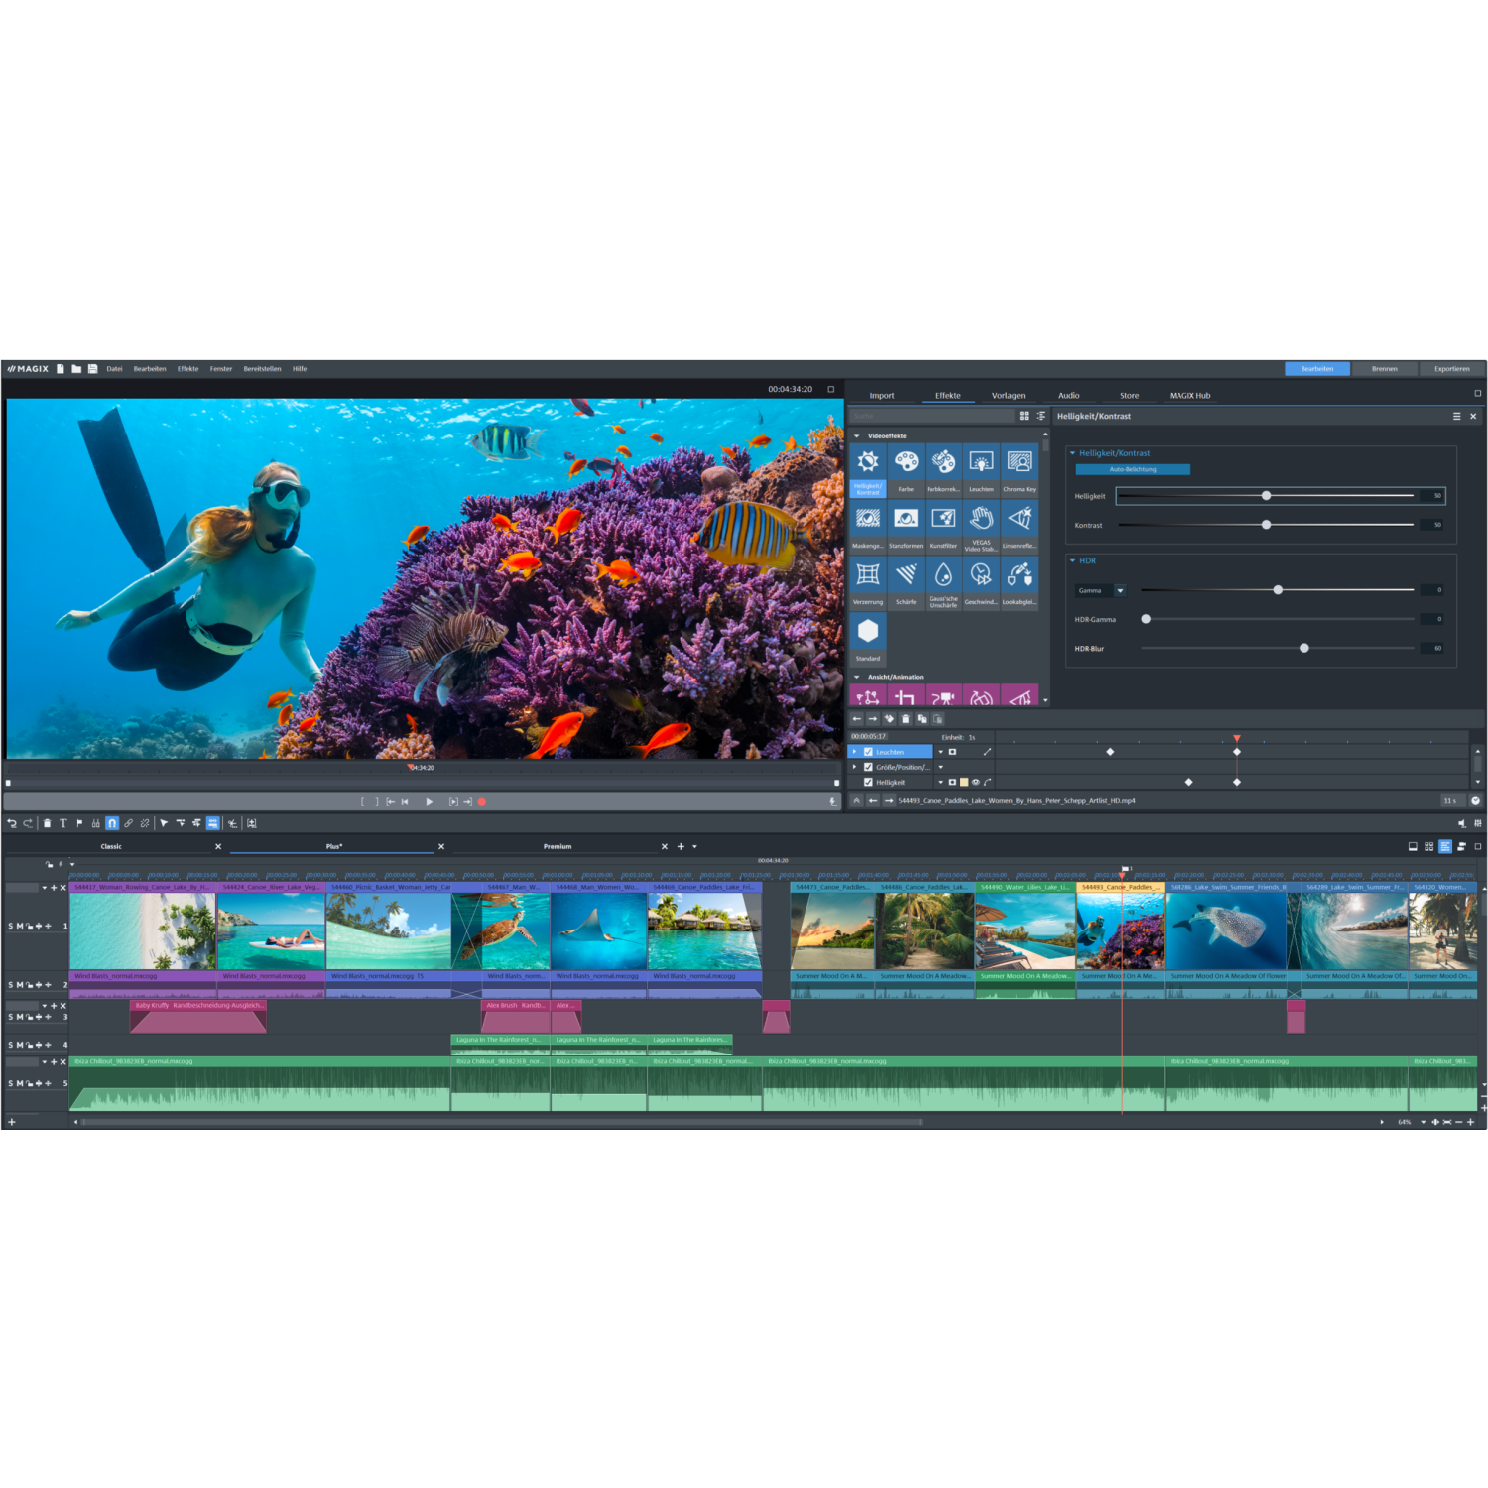Click the Exportieren button
This screenshot has width=1488, height=1488.
tap(1451, 368)
